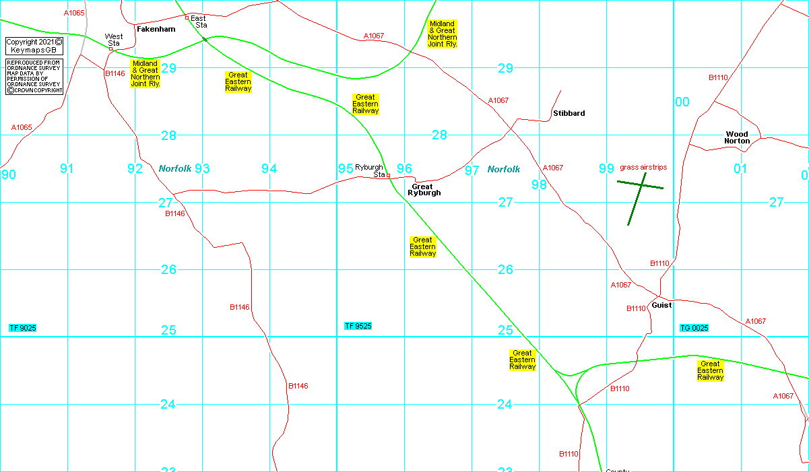The image size is (809, 472).
Task: Click the TF 9525 grid reference tag
Action: 358,326
